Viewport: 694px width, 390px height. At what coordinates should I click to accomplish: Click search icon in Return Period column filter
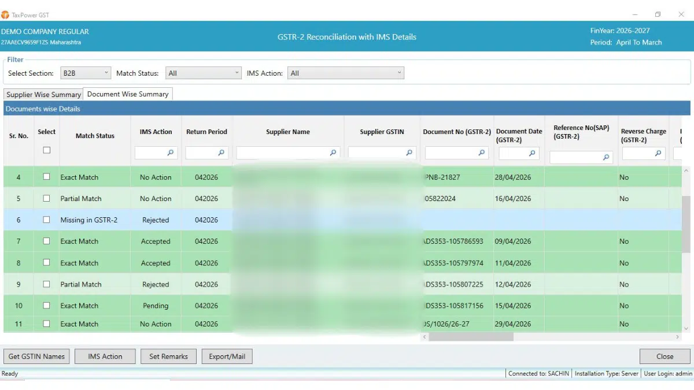click(222, 153)
